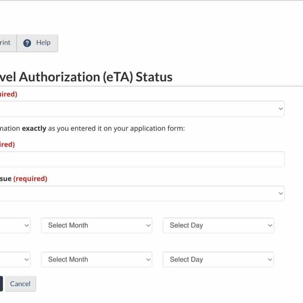Viewport: 303px width, 303px height.
Task: Click the lower Select Day chevron arrow
Action: [270, 259]
